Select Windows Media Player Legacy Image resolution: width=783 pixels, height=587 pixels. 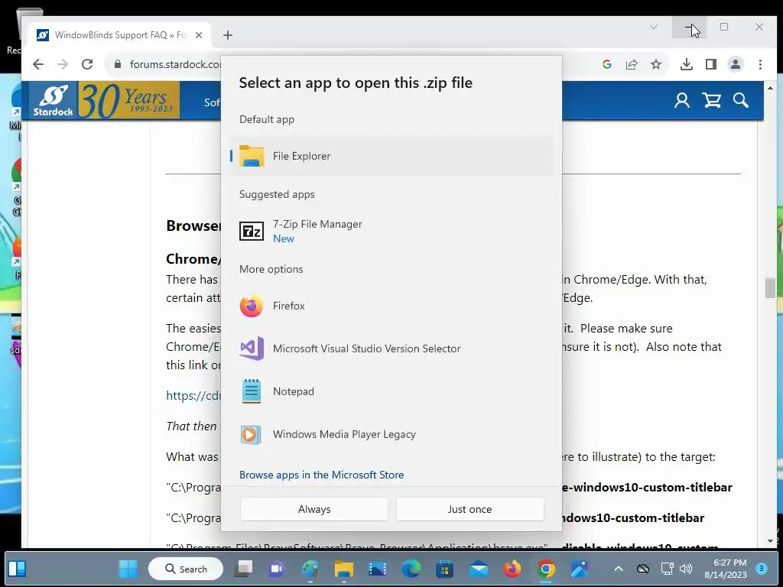(391, 434)
